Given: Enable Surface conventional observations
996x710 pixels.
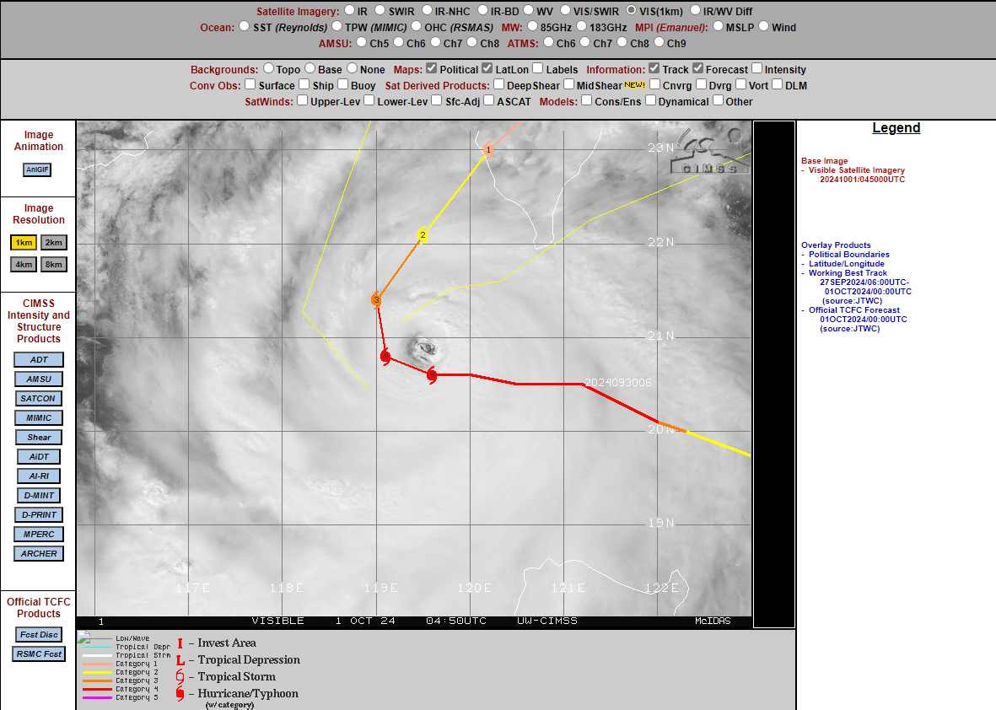Looking at the screenshot, I should click(x=250, y=83).
